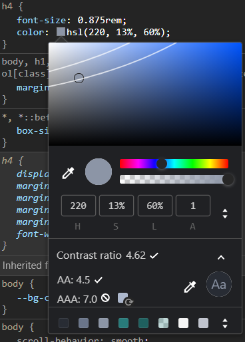Click the displa property in italic h4 rule
The width and height of the screenshot is (245, 342).
point(33,174)
